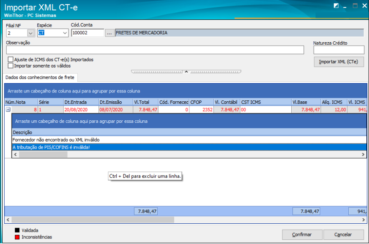Select the 08/07/2020 emission date cell

116,109
